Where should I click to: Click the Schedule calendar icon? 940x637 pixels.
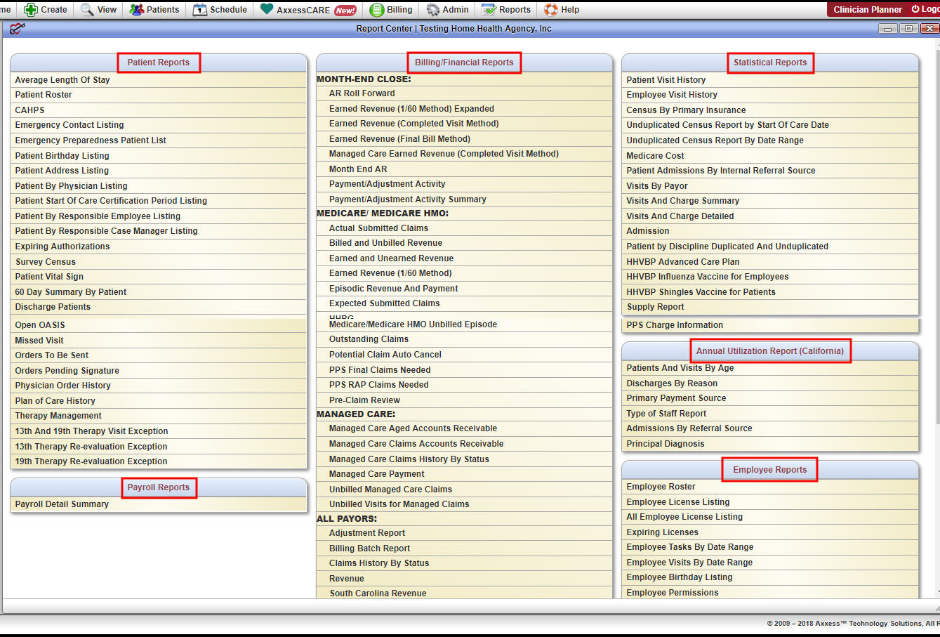[x=200, y=10]
